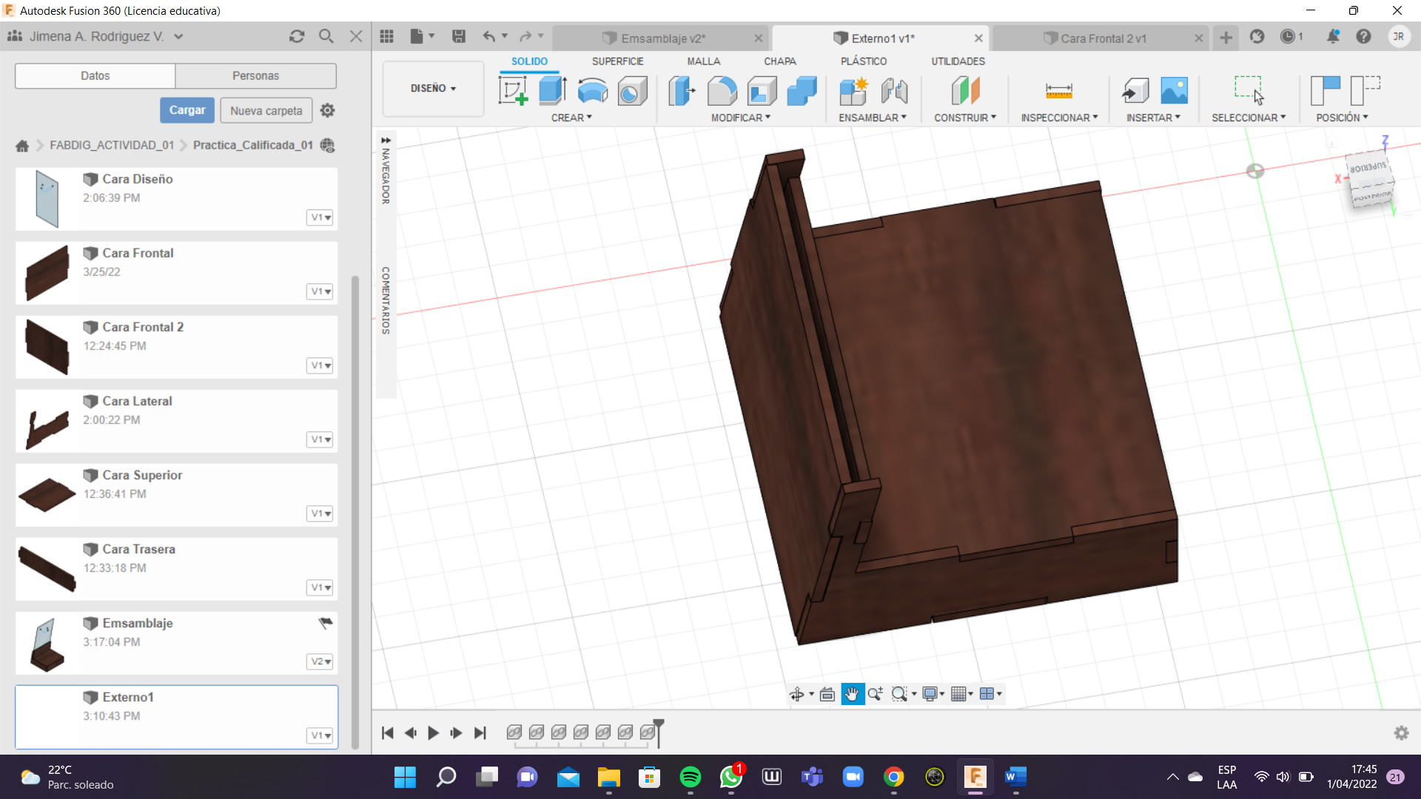Click the Create Sketch tool icon
The image size is (1421, 799).
point(513,91)
